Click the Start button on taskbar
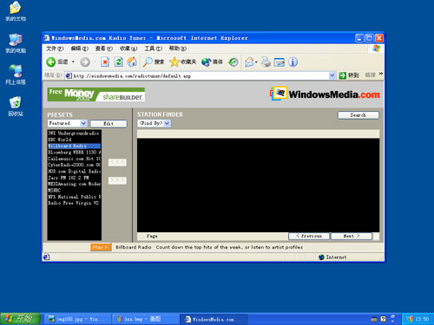434x325 pixels. (x=20, y=319)
